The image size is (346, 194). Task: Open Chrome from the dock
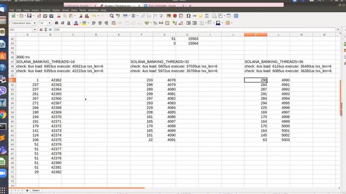tap(3, 115)
